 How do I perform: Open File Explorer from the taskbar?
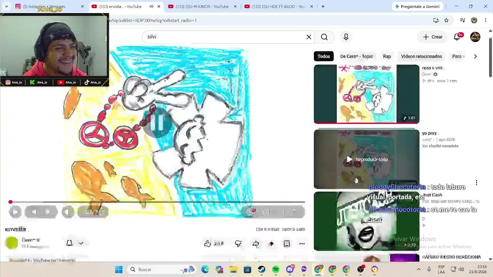pyautogui.click(x=233, y=270)
